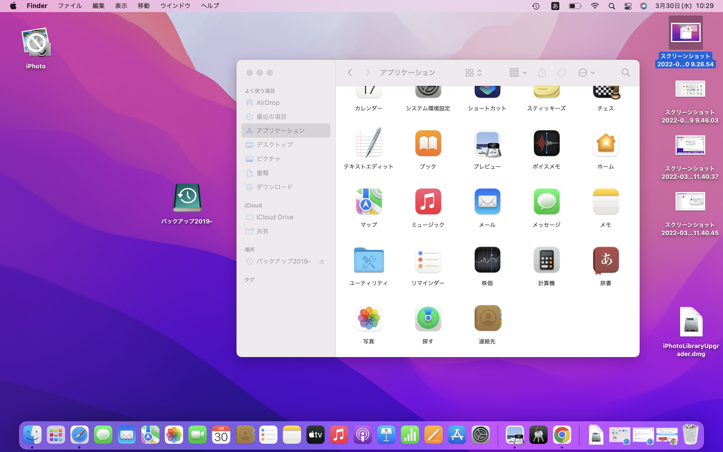Open the Calculator (計算機) app icon
This screenshot has width=723, height=452.
coord(547,260)
